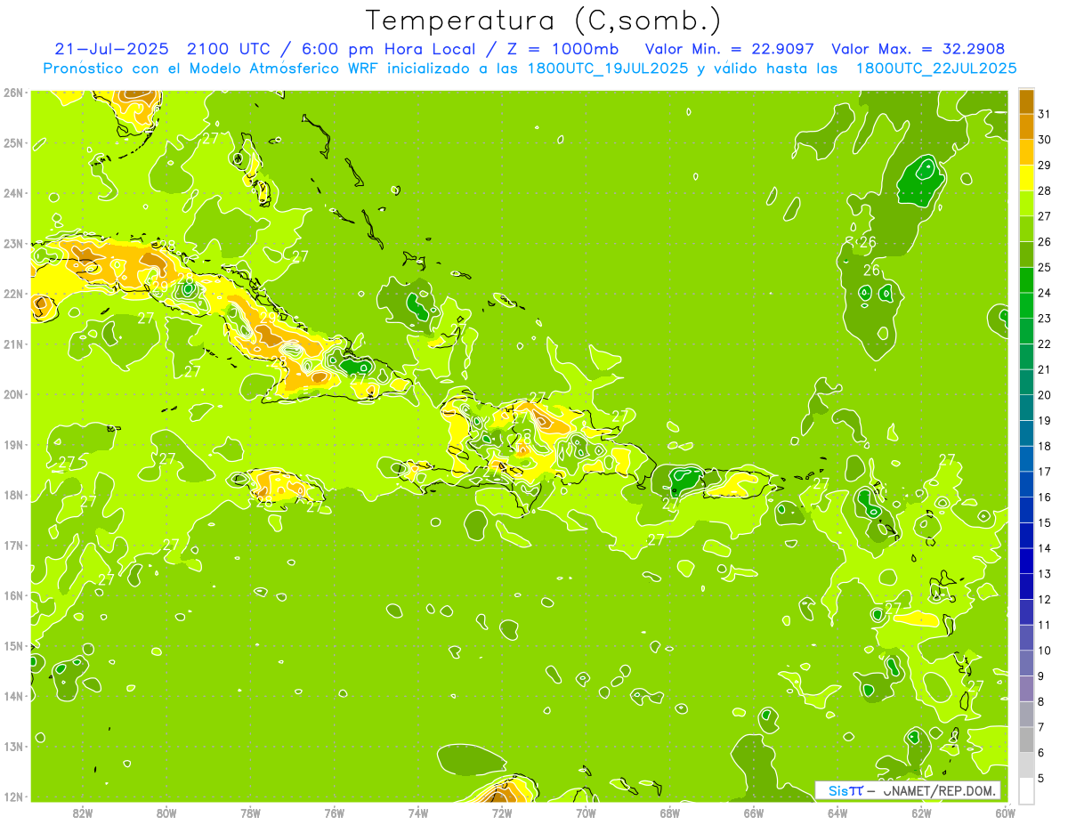Click the 80W longitude axis label
The image size is (1068, 825).
[166, 813]
